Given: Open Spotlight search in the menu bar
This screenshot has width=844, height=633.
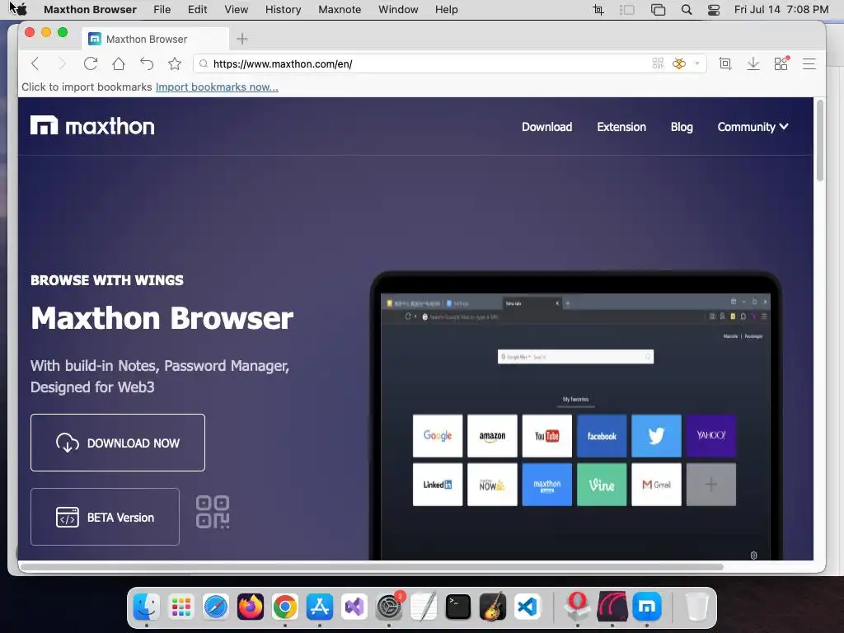Looking at the screenshot, I should pos(687,10).
